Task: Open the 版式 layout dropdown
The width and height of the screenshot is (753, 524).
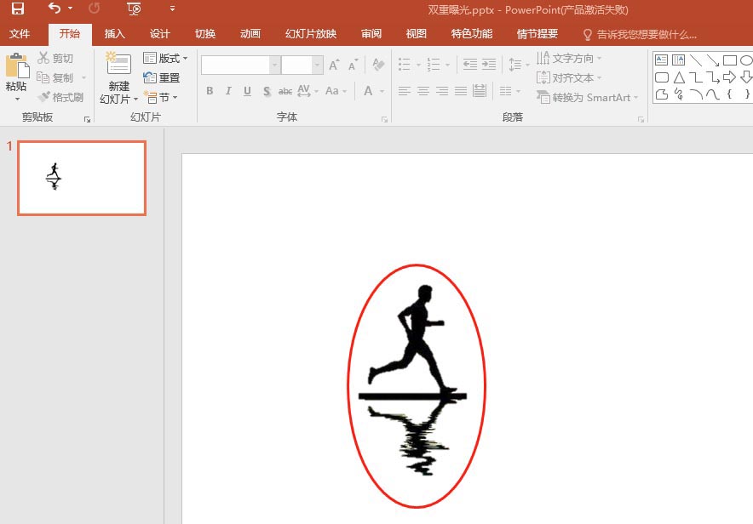Action: point(165,58)
